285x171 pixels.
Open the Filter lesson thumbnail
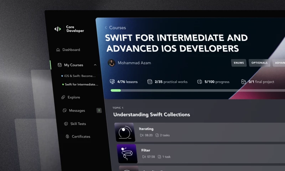pos(127,154)
